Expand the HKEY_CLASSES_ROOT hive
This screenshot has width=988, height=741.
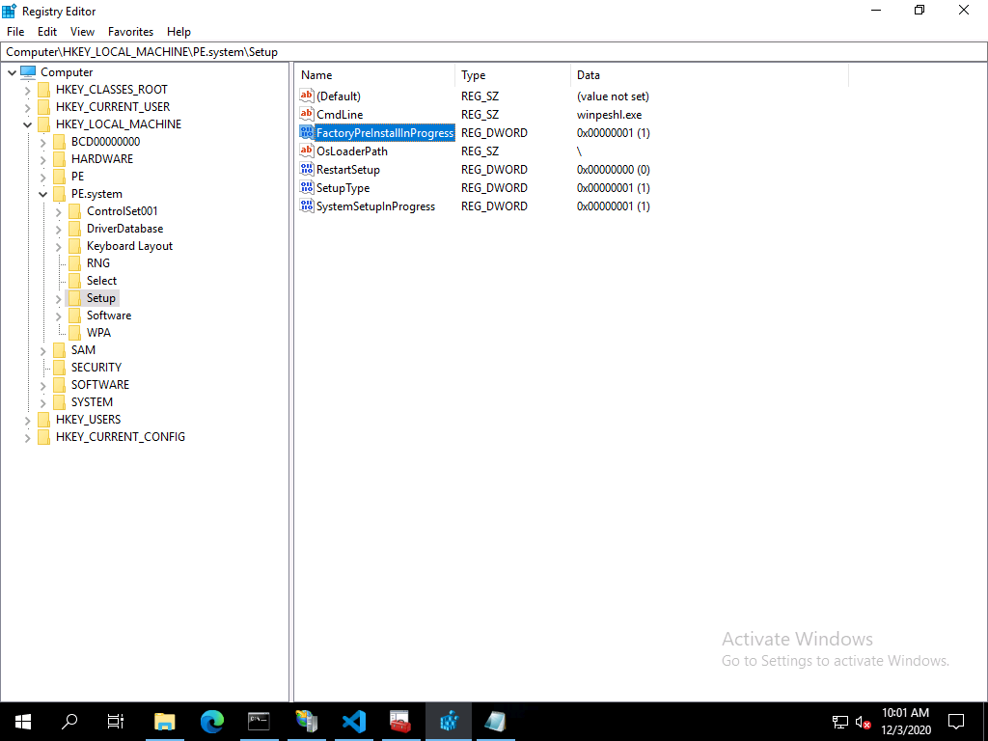[x=28, y=90]
